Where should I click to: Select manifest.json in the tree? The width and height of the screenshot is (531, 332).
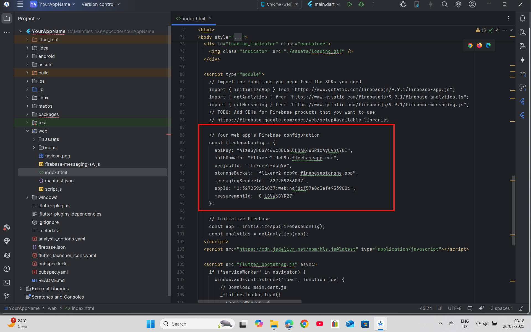pos(59,181)
